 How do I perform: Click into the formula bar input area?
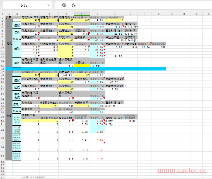[146, 5]
